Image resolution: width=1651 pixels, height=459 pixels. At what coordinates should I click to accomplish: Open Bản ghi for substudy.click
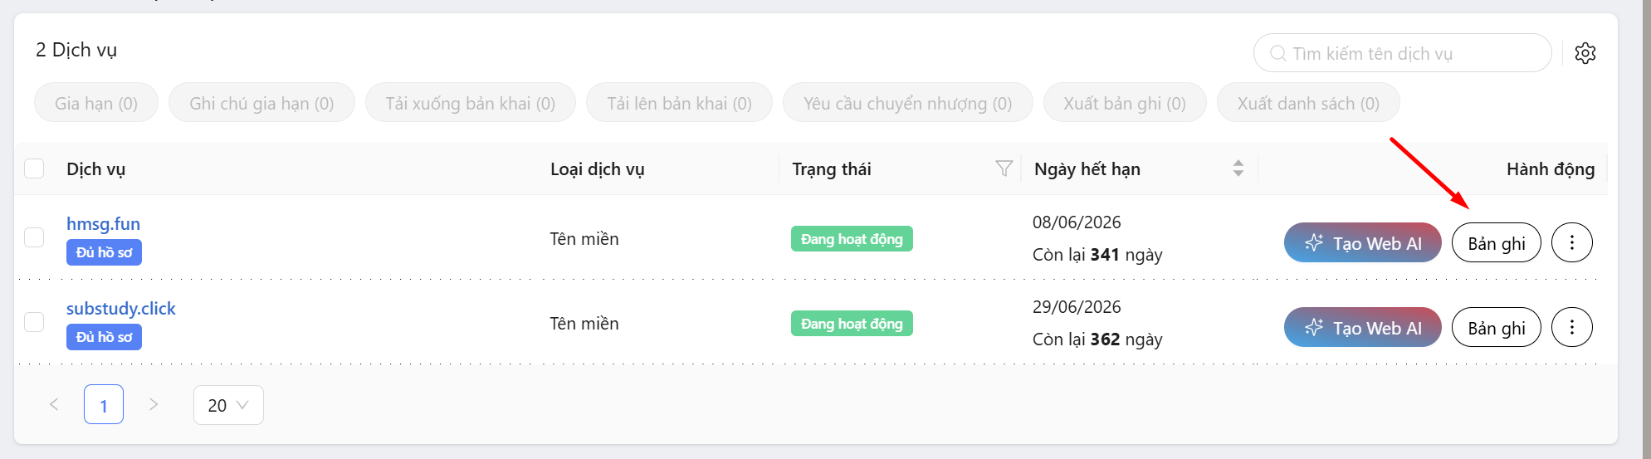point(1496,327)
